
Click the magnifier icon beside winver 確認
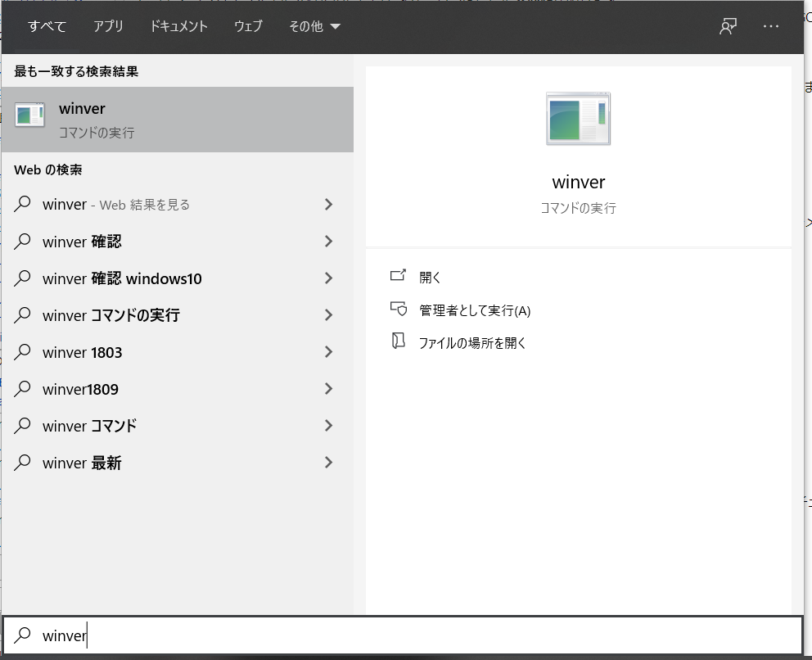point(23,242)
